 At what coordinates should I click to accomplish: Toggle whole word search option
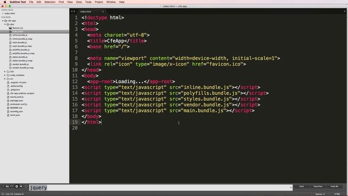click(x=12, y=186)
